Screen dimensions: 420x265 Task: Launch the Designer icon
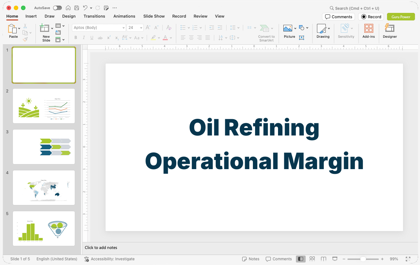(x=390, y=28)
